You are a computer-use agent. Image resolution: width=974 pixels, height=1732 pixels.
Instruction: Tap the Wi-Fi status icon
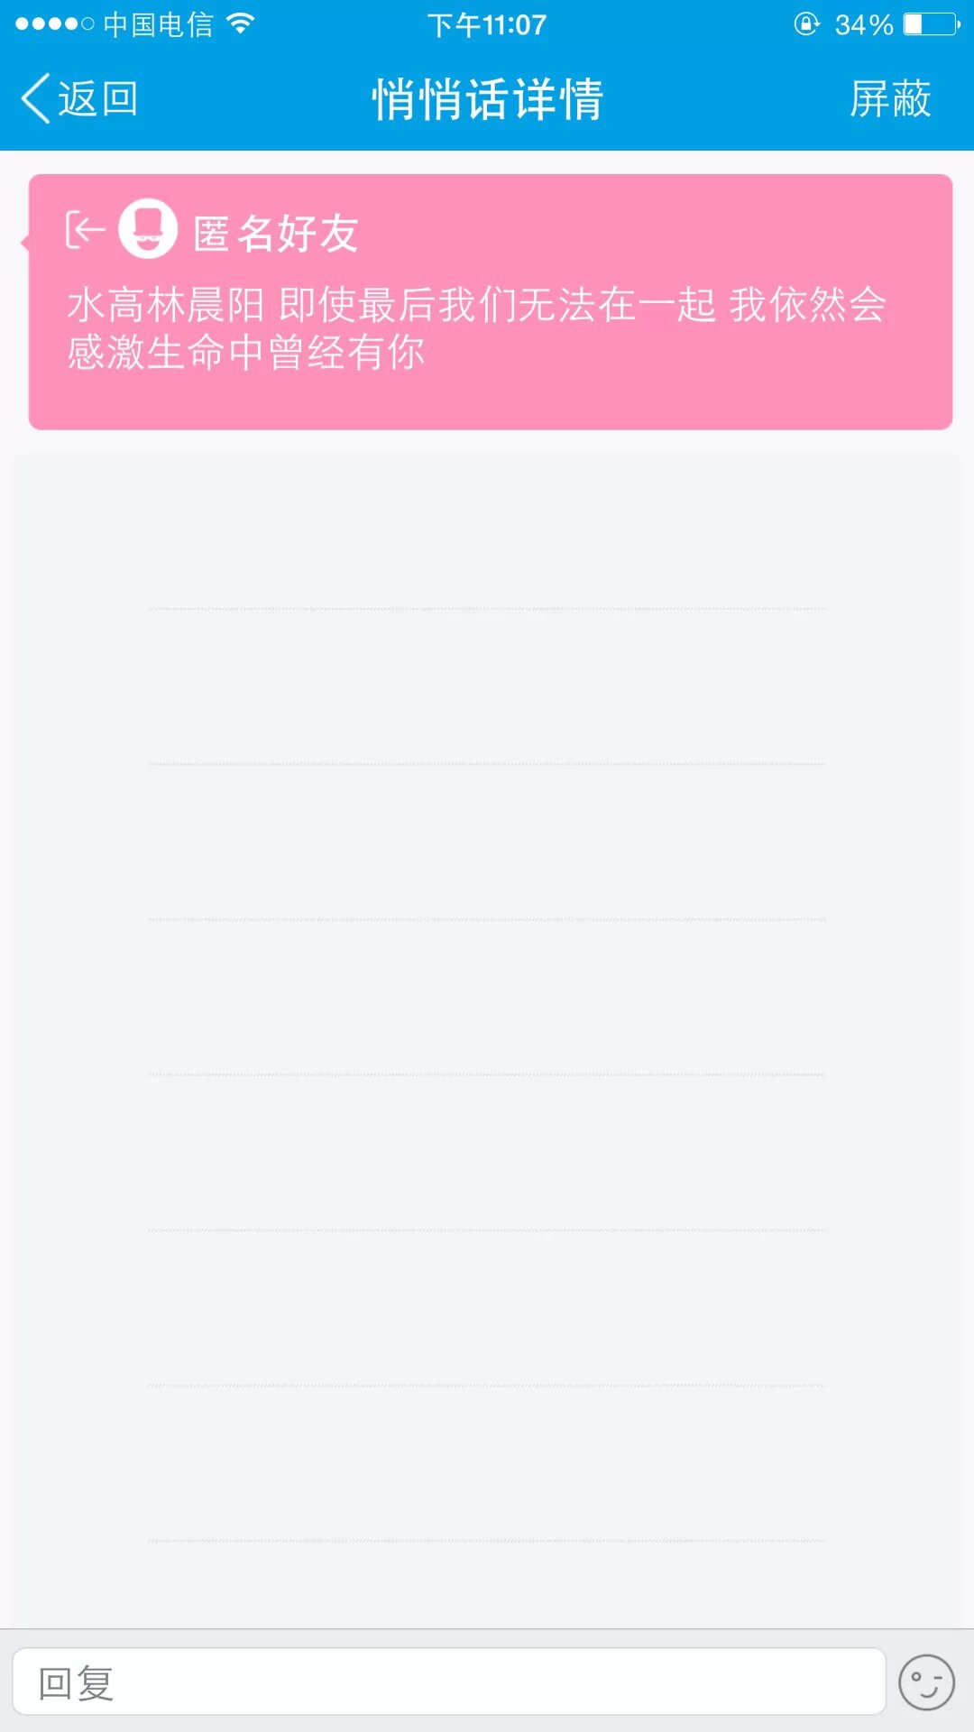click(240, 23)
